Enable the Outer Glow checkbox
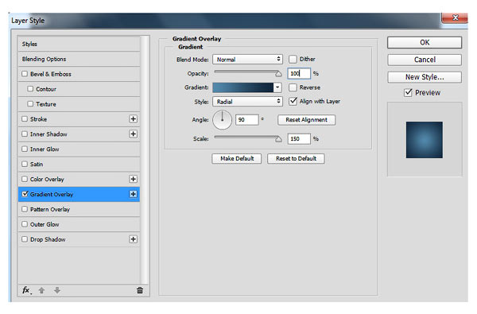The height and width of the screenshot is (314, 477). click(x=25, y=224)
